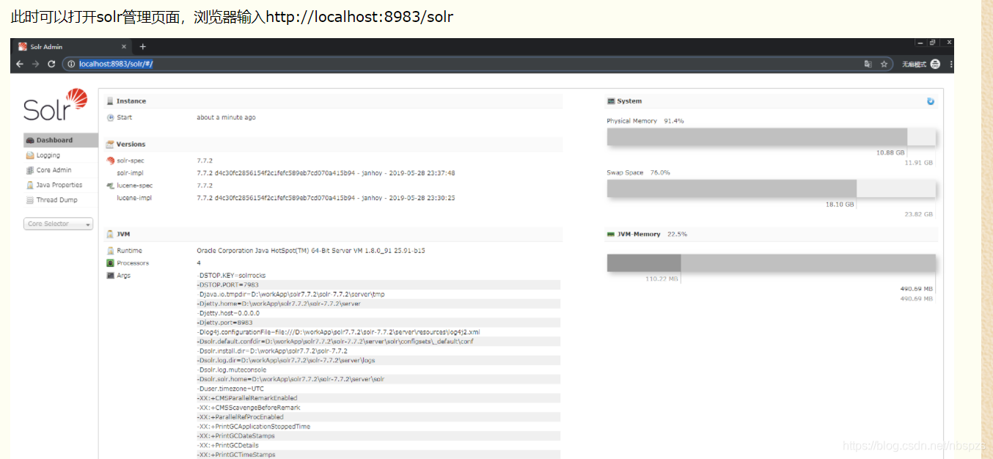Click the Versions section box icon
The image size is (993, 459).
click(x=110, y=144)
